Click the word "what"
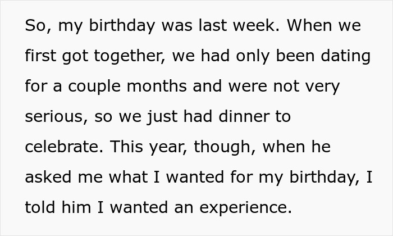The image size is (393, 236). coord(130,178)
